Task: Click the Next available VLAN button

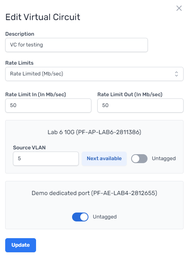Action: pos(104,159)
